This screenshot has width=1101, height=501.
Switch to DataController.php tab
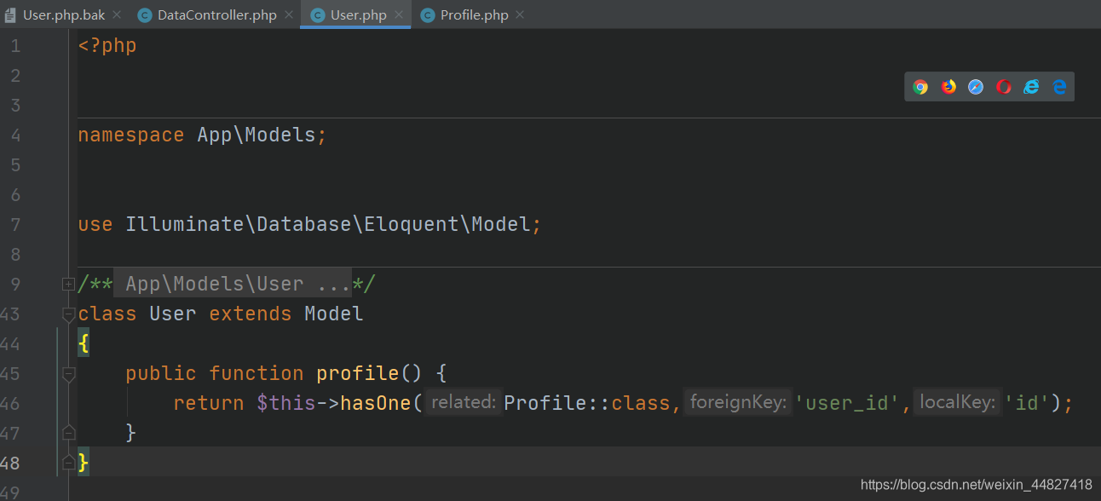point(217,14)
